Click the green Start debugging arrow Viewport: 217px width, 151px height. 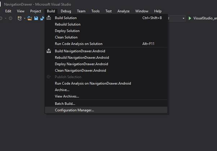pos(190,18)
